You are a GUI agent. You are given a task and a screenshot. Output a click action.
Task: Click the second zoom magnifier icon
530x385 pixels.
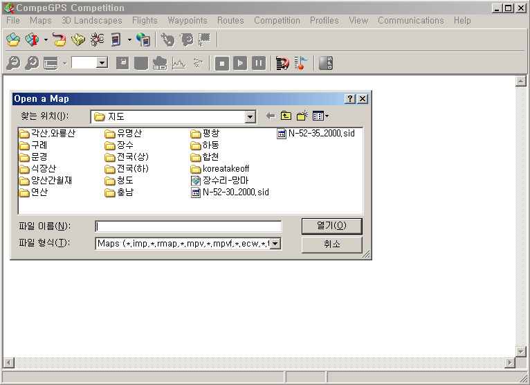[x=32, y=63]
